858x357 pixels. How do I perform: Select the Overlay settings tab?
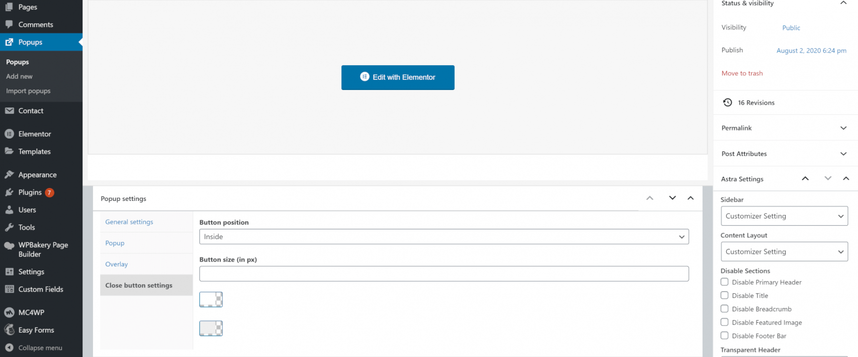pos(117,264)
